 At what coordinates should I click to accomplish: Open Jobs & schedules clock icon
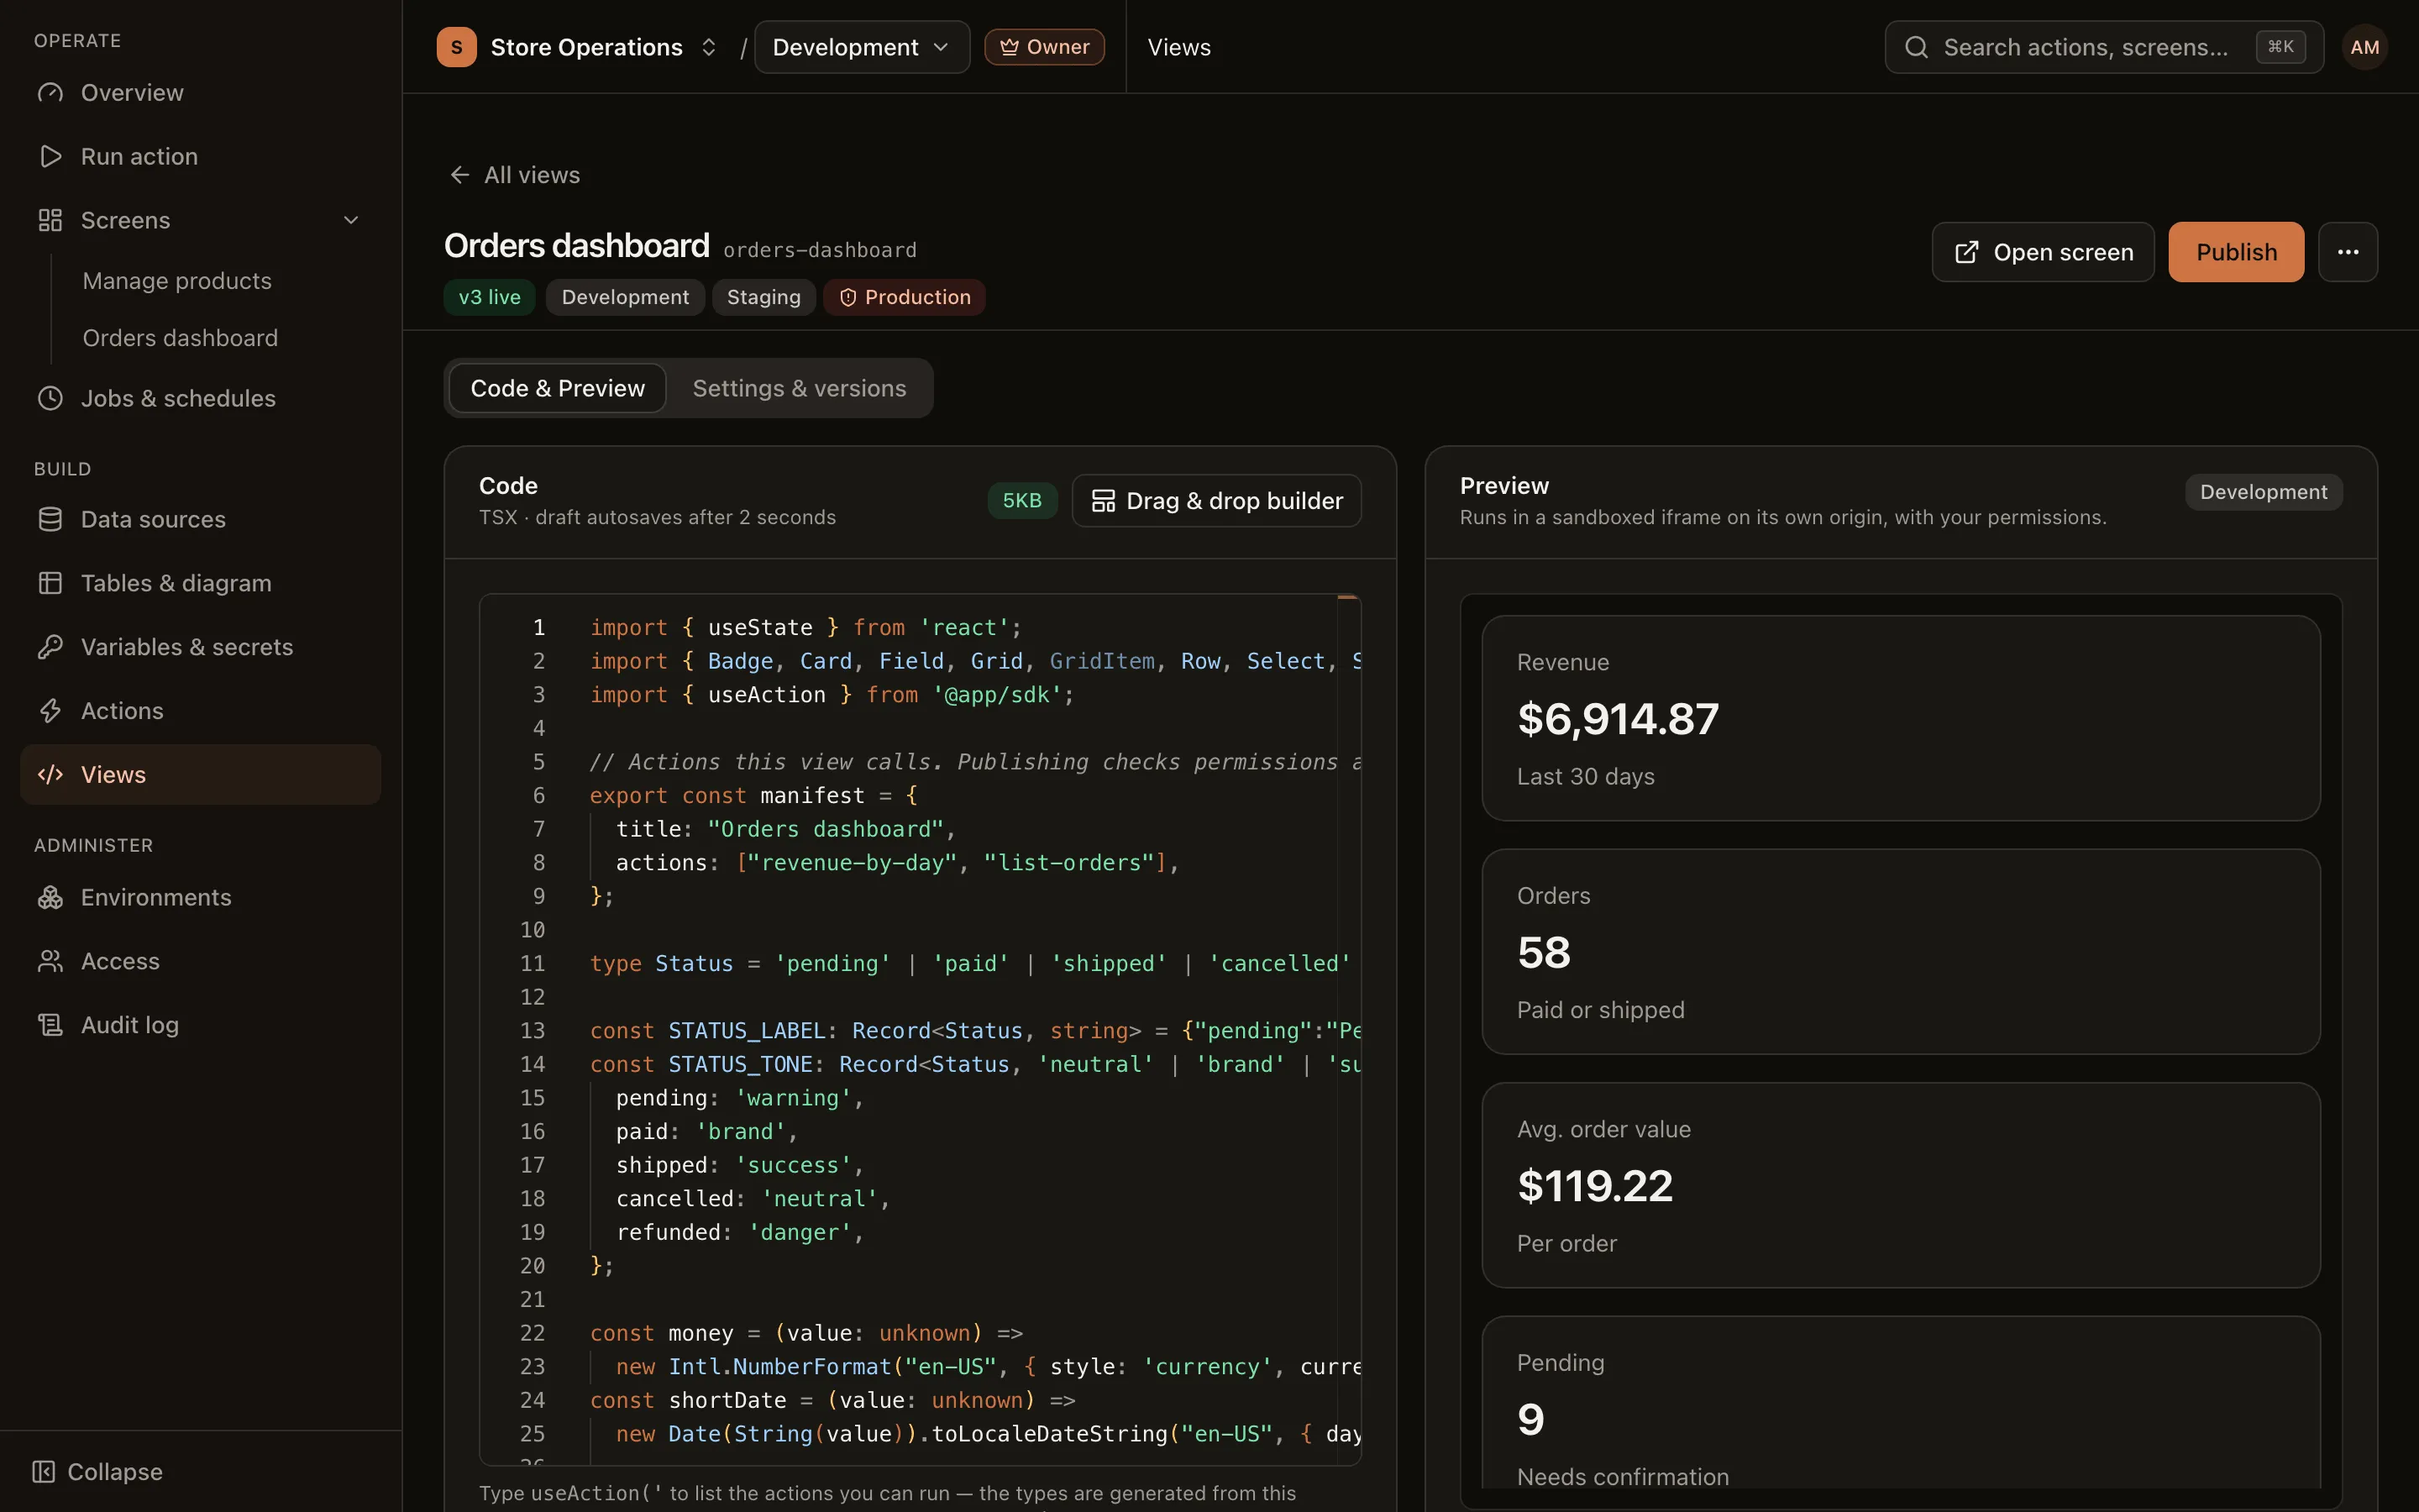(50, 398)
